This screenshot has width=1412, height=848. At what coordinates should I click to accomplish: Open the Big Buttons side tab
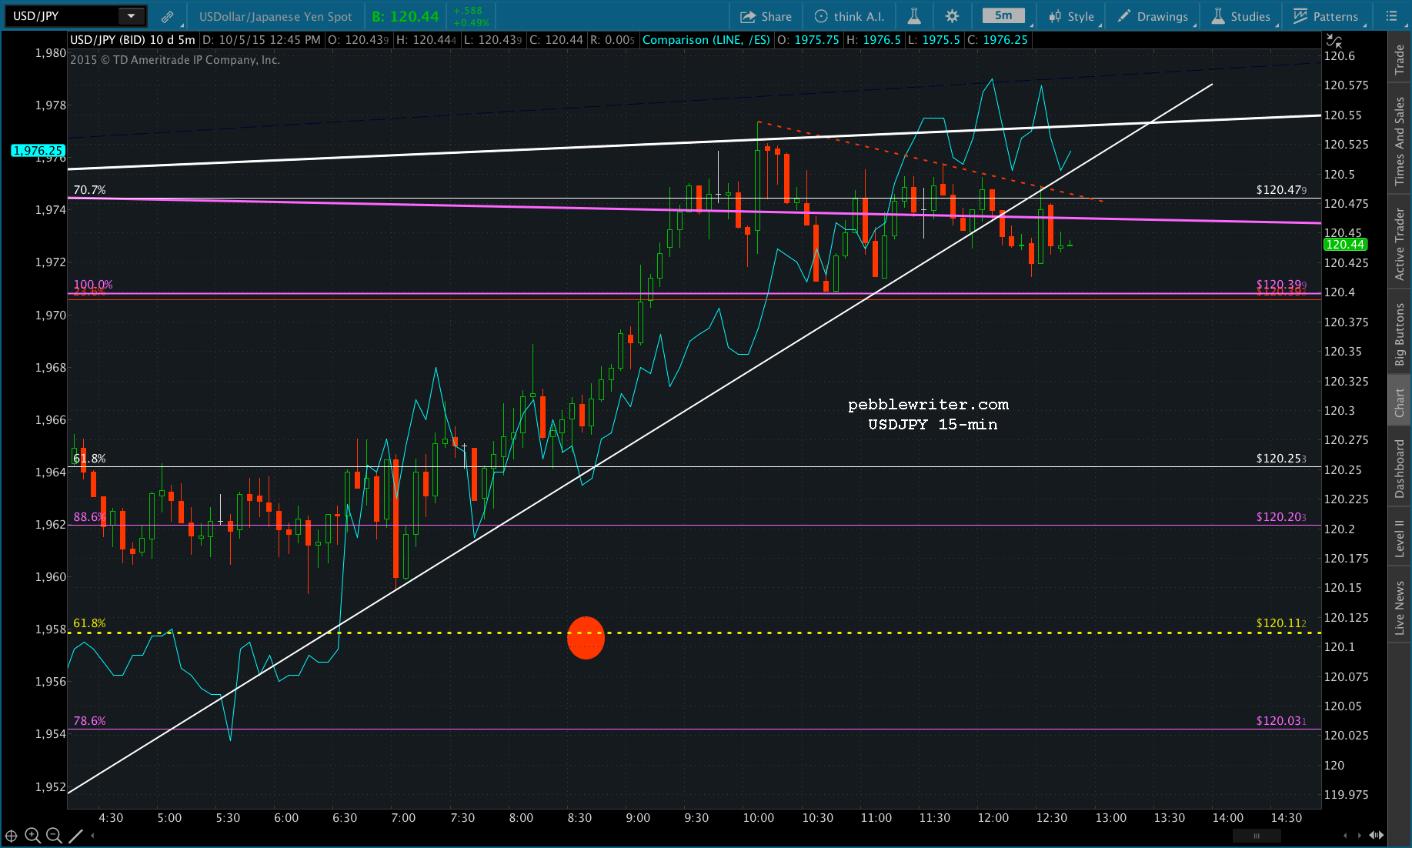pyautogui.click(x=1400, y=334)
